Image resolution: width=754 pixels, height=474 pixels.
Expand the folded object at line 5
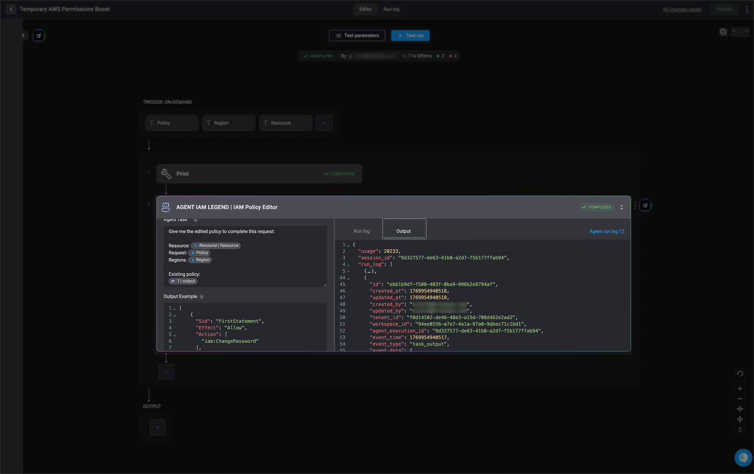click(349, 272)
